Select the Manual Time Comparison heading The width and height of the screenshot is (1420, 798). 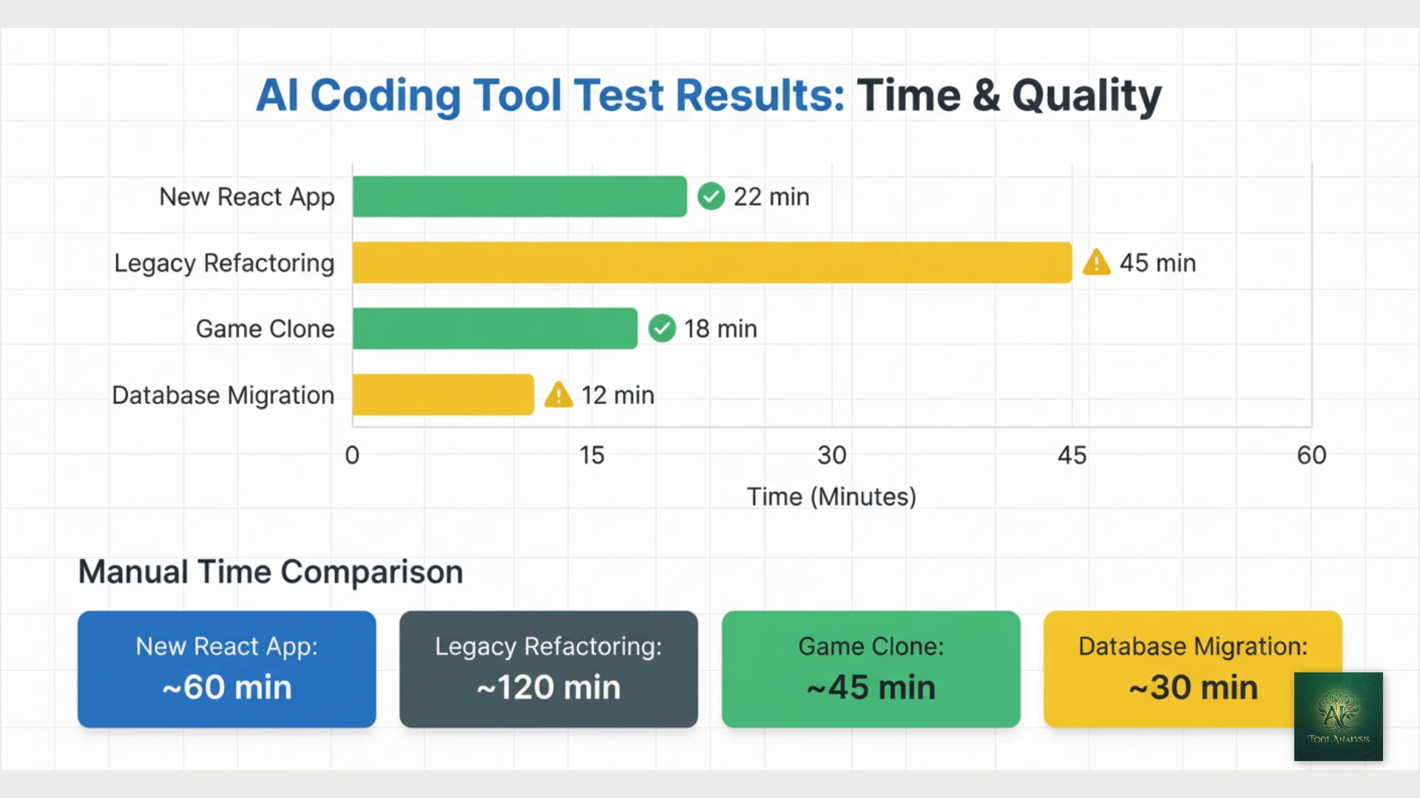(270, 571)
